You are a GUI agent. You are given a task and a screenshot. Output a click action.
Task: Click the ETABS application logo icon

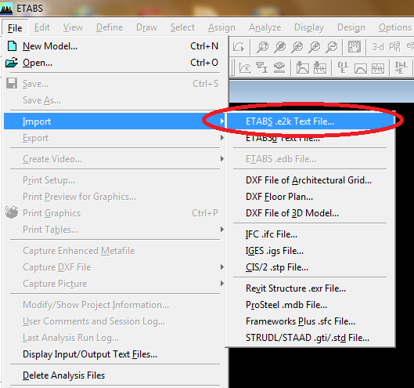[x=6, y=9]
